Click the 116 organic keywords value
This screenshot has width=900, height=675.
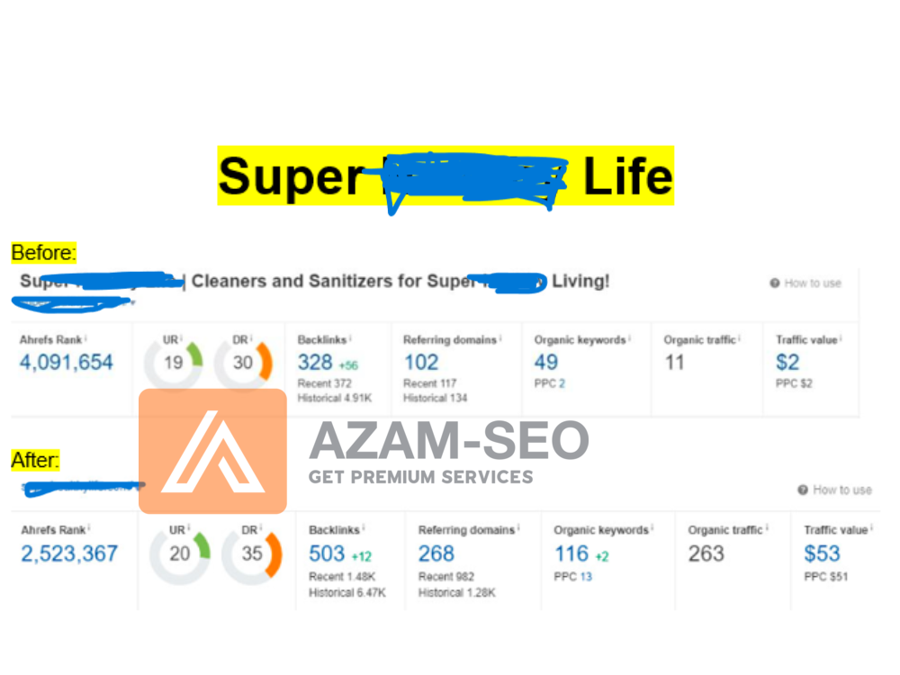point(571,553)
